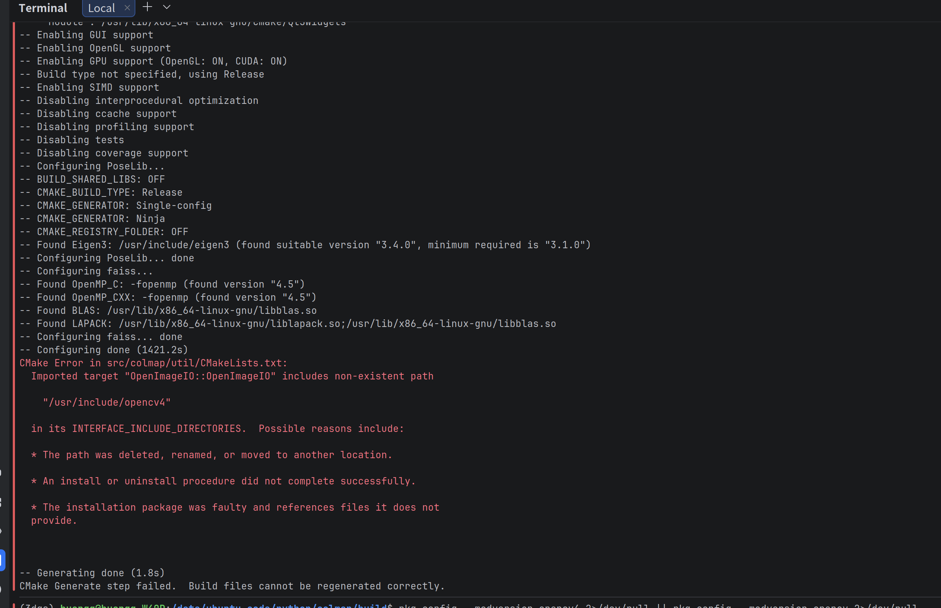Click the "/usr/include/opencv4" path text
This screenshot has width=941, height=608.
(107, 402)
